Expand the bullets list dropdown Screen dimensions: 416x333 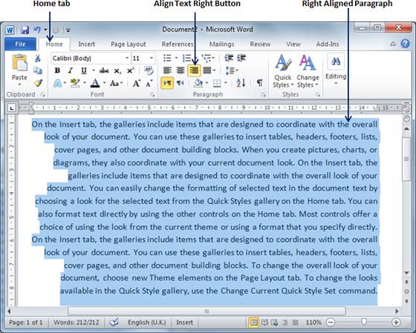176,58
